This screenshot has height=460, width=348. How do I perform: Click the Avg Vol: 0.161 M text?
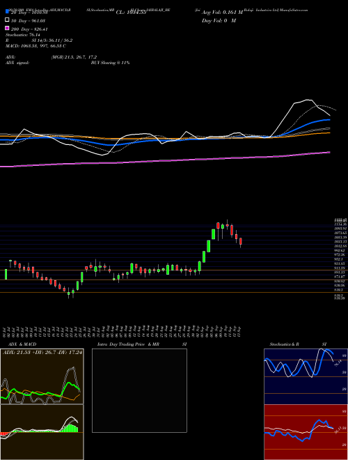pyautogui.click(x=222, y=12)
